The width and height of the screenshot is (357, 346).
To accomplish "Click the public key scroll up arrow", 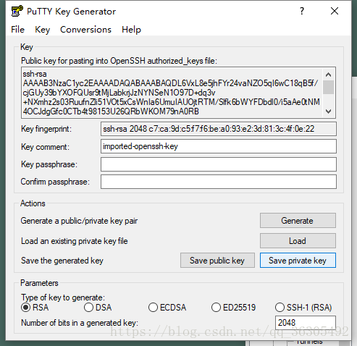I will tap(328, 75).
